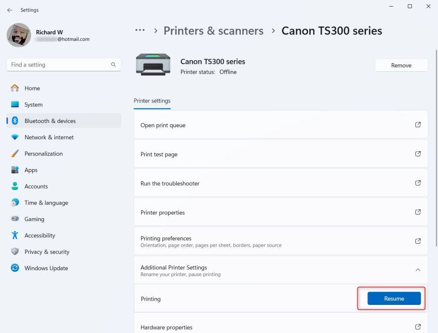Open the Open print queue row
The image size is (438, 333).
pos(281,125)
